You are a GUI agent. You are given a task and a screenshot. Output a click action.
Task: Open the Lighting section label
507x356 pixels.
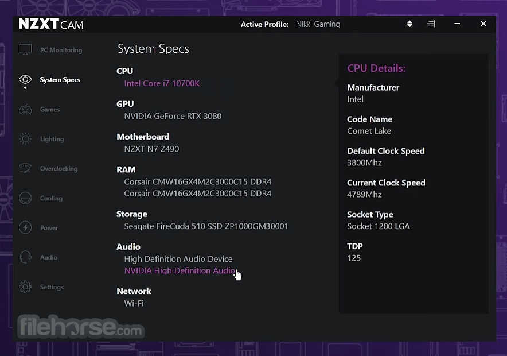click(52, 139)
